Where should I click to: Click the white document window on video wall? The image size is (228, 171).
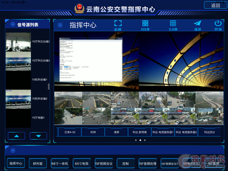(91, 60)
